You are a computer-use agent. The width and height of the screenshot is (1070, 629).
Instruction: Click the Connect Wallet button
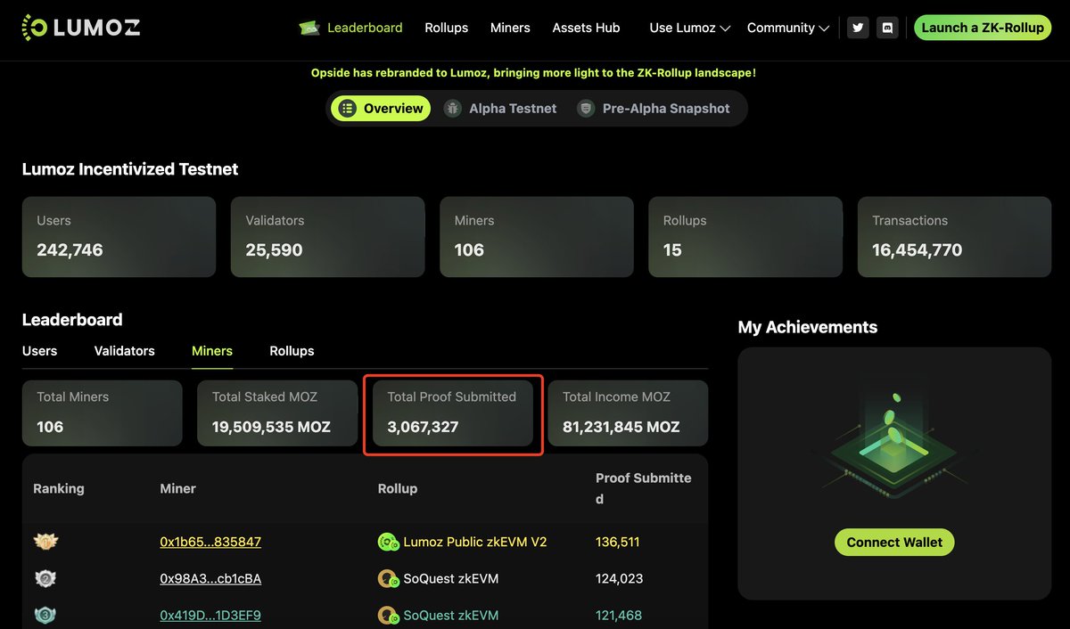coord(894,542)
